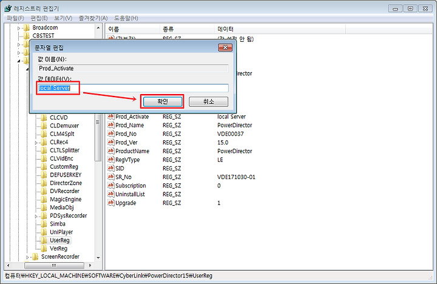Viewport: 437px width, 284px height.
Task: Click the UninstallList string value icon
Action: (111, 194)
